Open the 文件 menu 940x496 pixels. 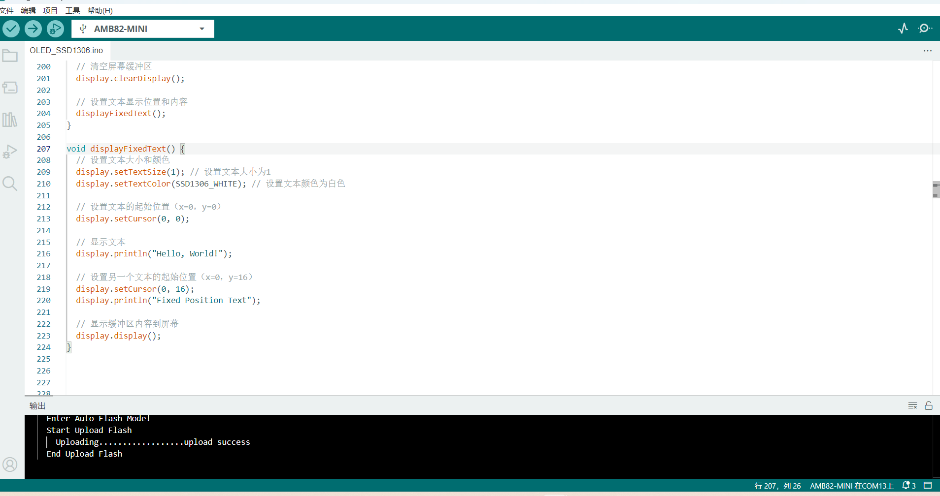tap(7, 10)
